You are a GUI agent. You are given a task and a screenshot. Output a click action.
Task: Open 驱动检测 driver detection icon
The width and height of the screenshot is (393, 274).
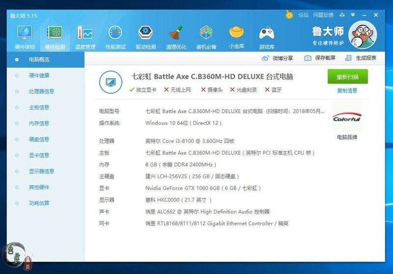point(145,37)
